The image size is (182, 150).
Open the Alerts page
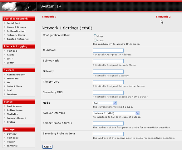pos(11,55)
